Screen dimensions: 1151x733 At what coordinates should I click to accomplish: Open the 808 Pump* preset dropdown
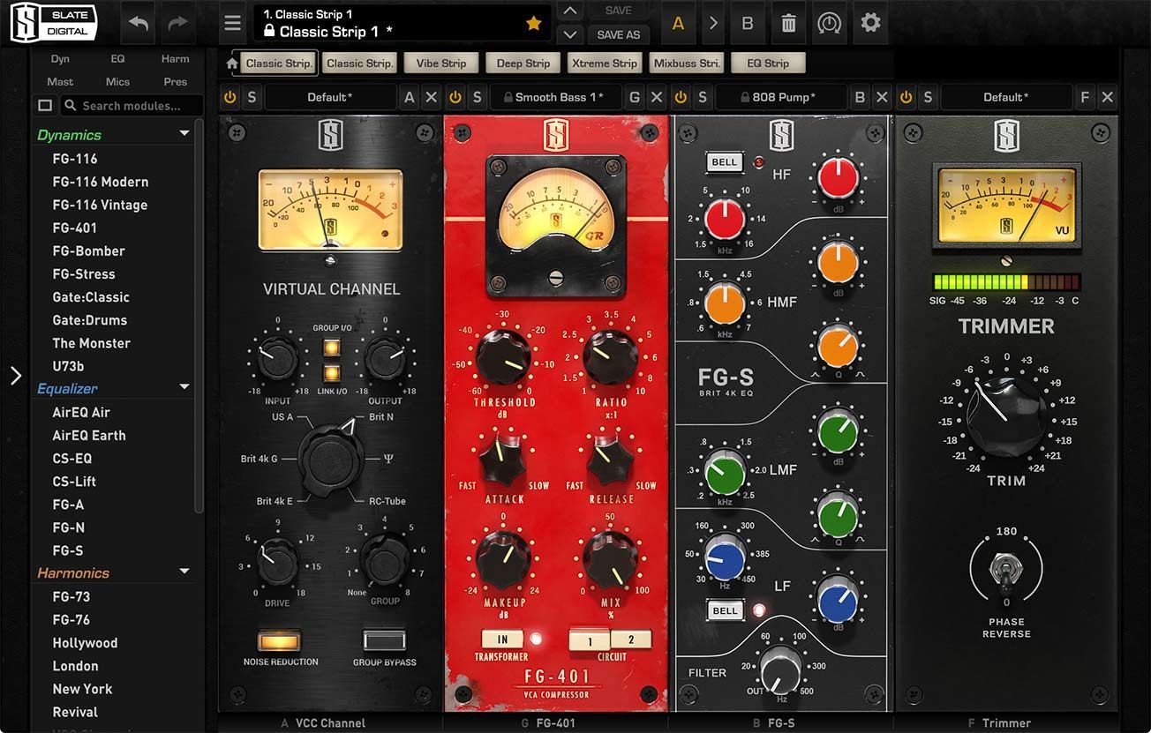(781, 97)
